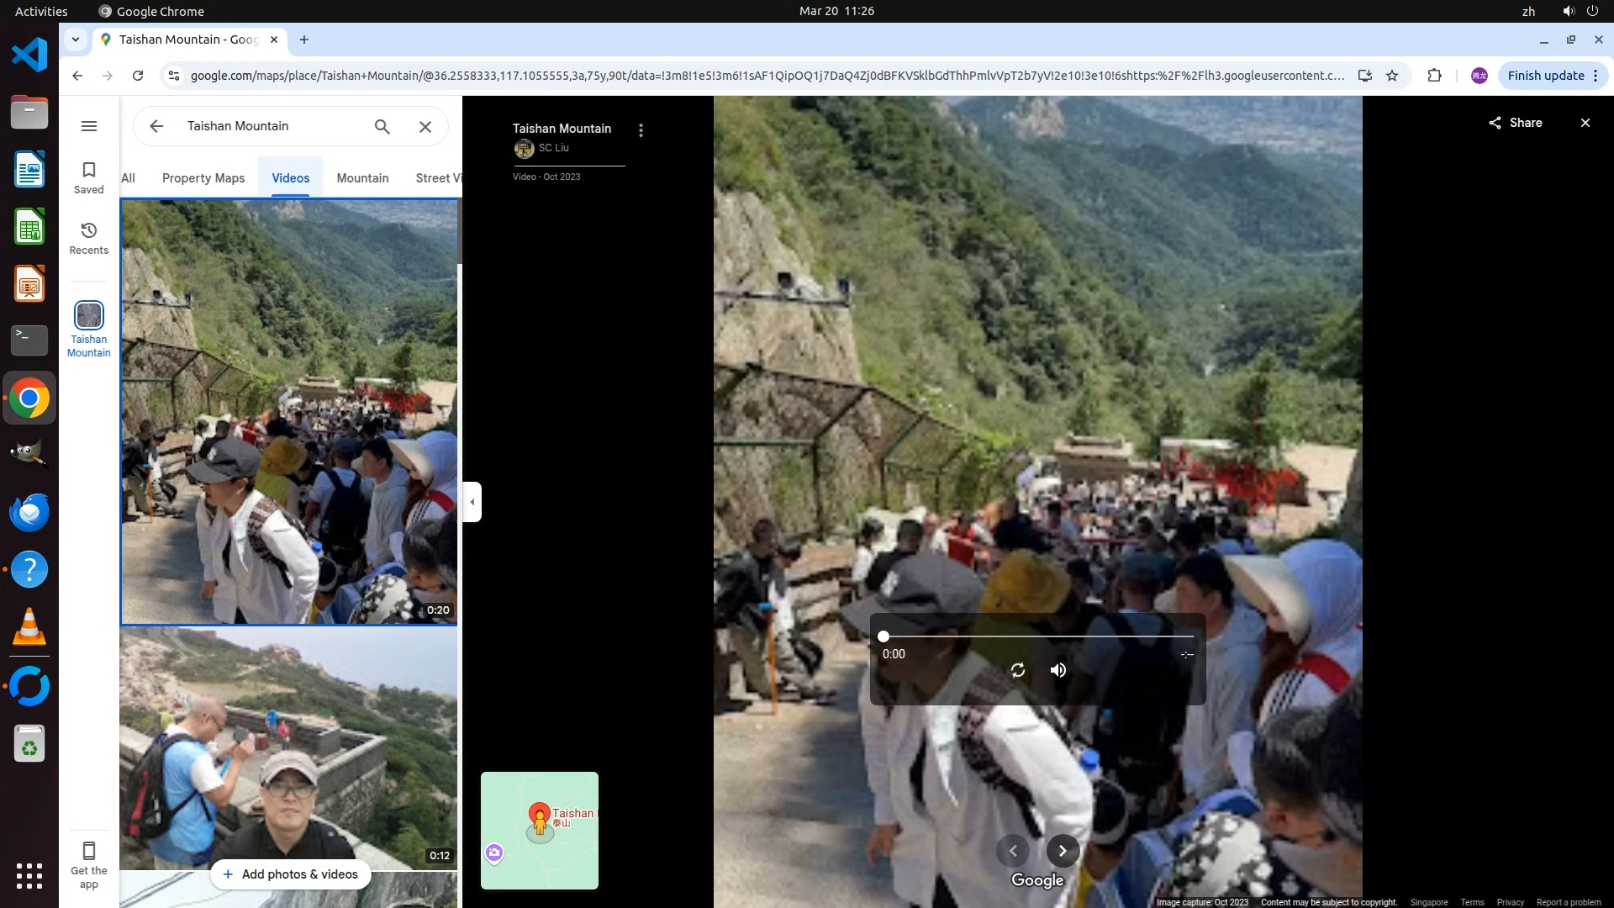Mute the video sound
This screenshot has width=1614, height=908.
tap(1058, 670)
